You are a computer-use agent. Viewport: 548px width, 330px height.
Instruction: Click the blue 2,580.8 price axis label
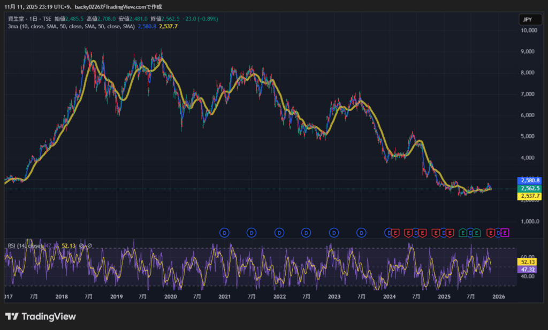(x=529, y=181)
